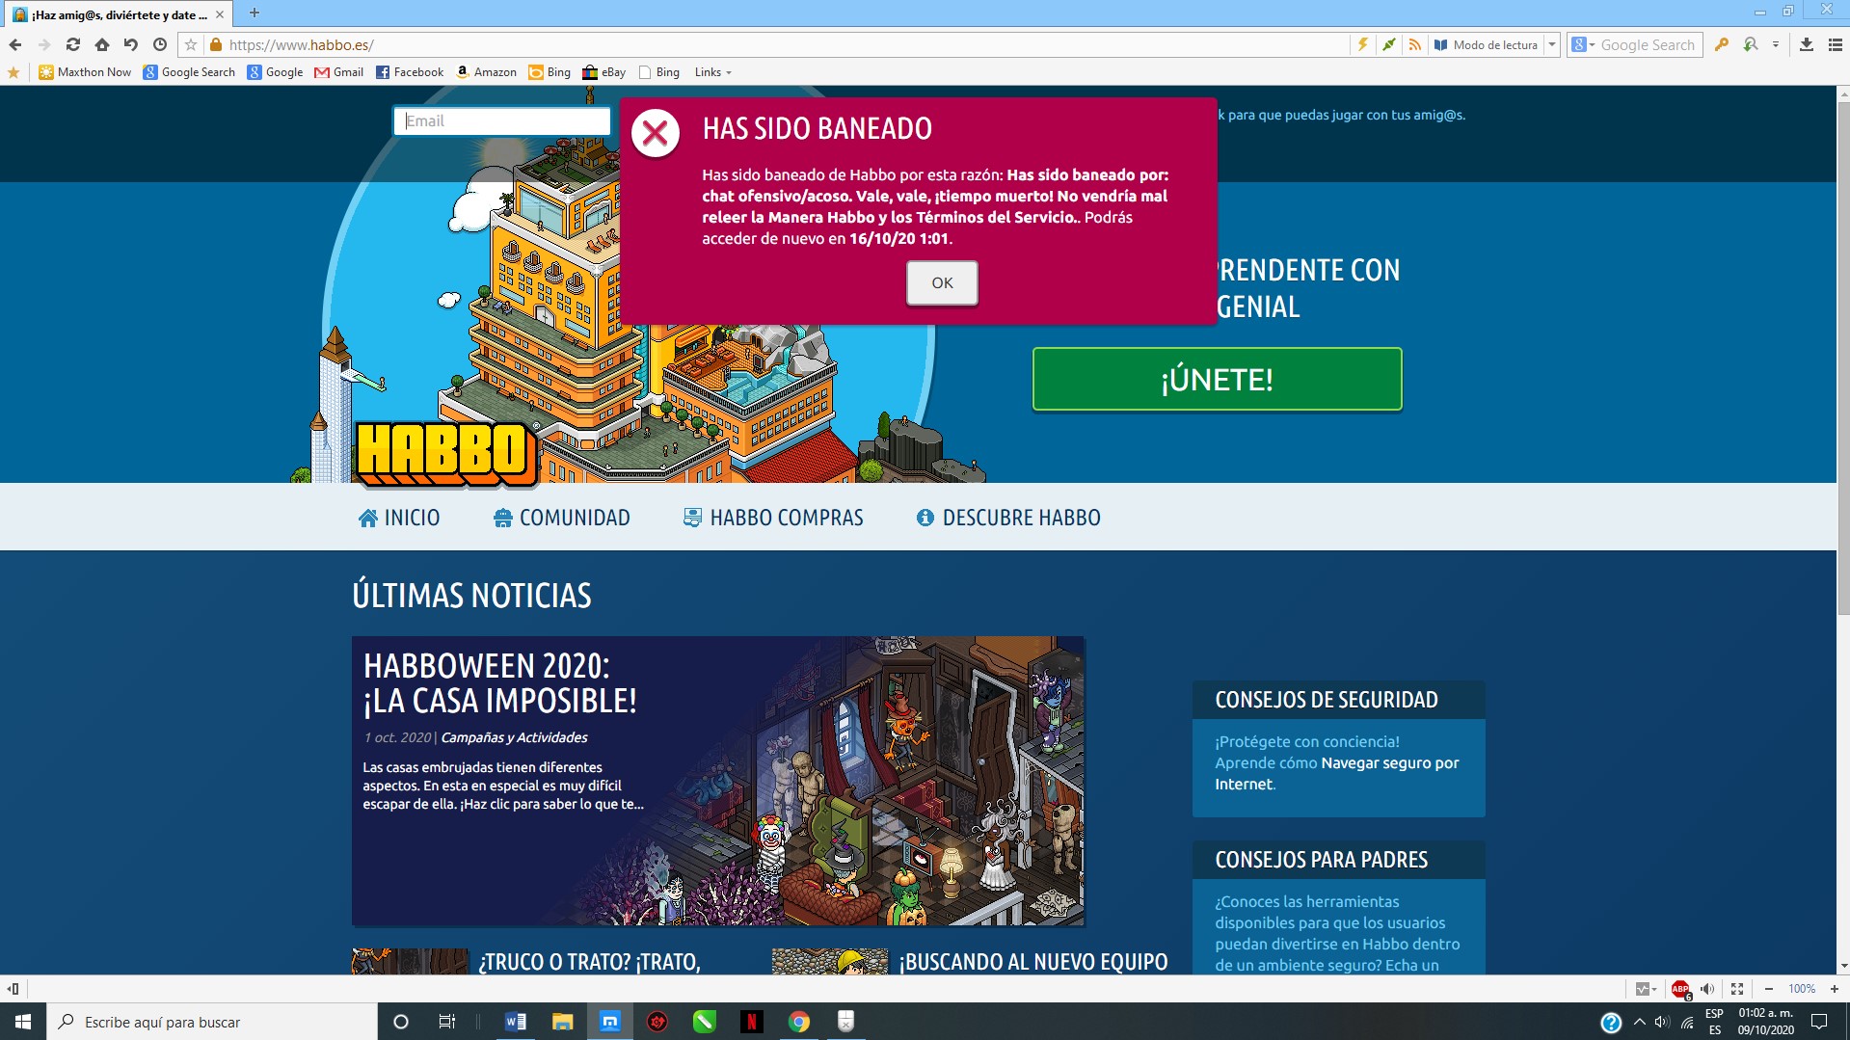Open the Gmail bookmark

point(339,72)
